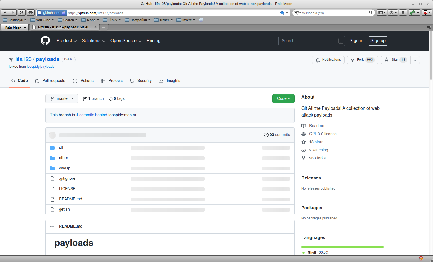The width and height of the screenshot is (433, 262).
Task: Click the red ABL adblock icon
Action: click(x=425, y=13)
